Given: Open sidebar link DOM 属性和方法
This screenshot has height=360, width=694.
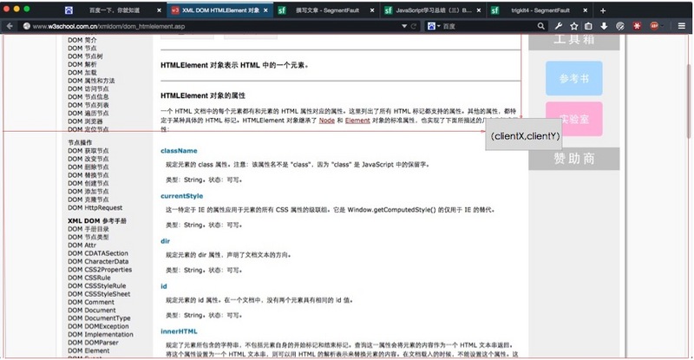Looking at the screenshot, I should [91, 81].
